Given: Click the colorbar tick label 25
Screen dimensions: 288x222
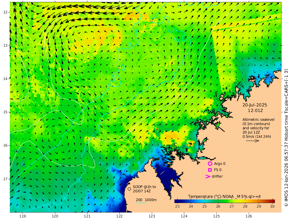Looking at the screenshot, I should tap(205, 206).
